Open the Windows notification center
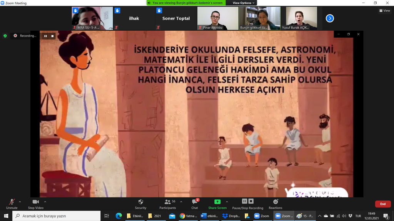394x221 pixels. click(386, 216)
